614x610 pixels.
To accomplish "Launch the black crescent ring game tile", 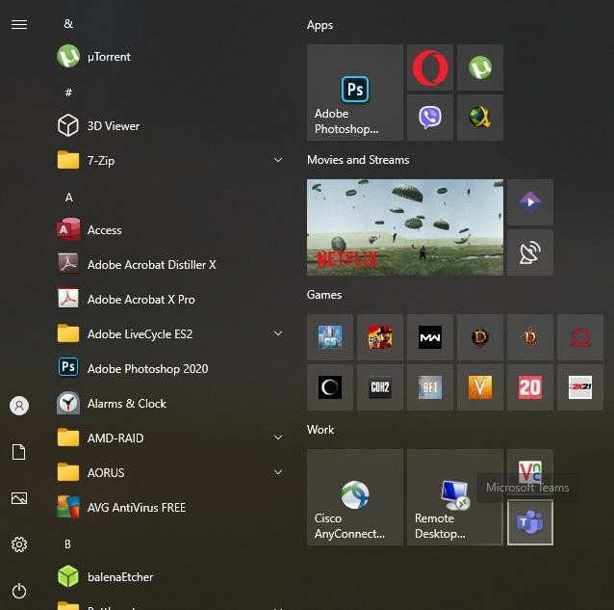I will pos(330,387).
